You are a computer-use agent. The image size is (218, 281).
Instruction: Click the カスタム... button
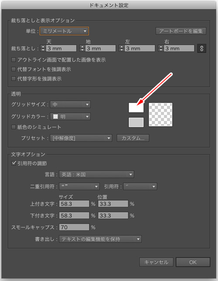(x=133, y=138)
